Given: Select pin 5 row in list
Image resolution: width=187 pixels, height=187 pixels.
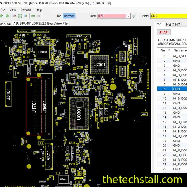Looking at the screenshot, I should pos(172,75).
